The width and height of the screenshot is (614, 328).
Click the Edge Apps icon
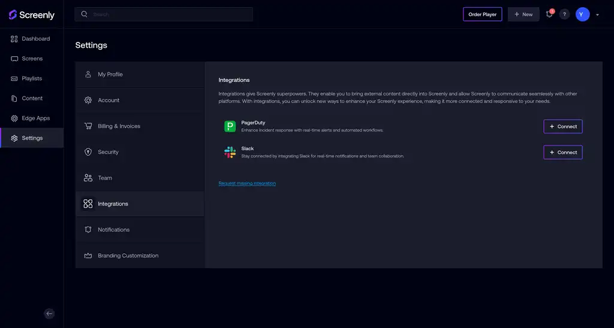click(14, 118)
